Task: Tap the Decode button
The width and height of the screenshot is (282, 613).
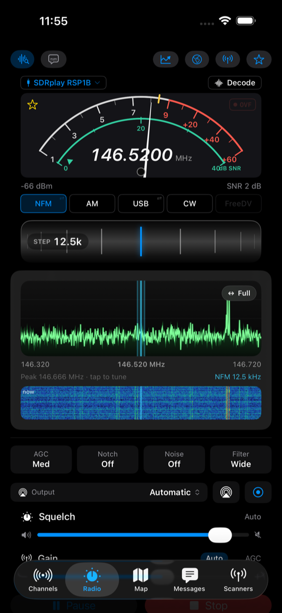Action: point(235,83)
